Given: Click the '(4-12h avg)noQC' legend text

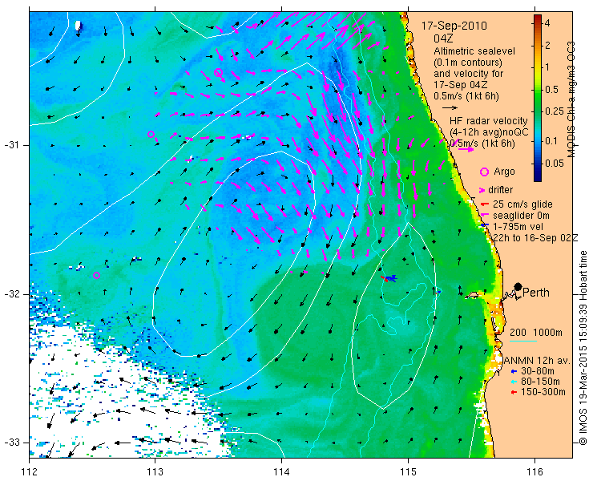Looking at the screenshot, I should [489, 132].
